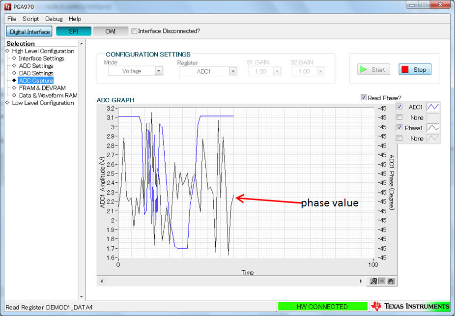
Task: Click the PGA970 app icon in title bar
Action: pos(7,6)
